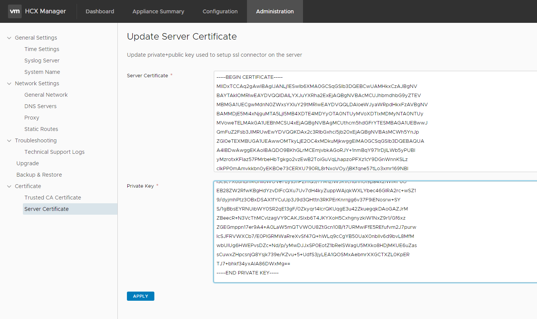This screenshot has height=319, width=537.
Task: Open Time Settings in the sidebar
Action: coord(42,49)
